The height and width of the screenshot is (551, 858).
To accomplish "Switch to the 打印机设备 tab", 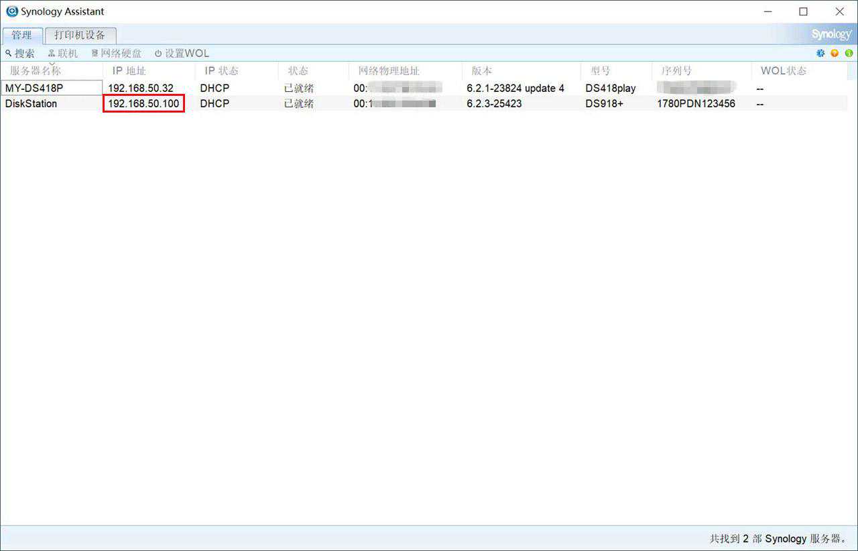I will click(x=80, y=36).
